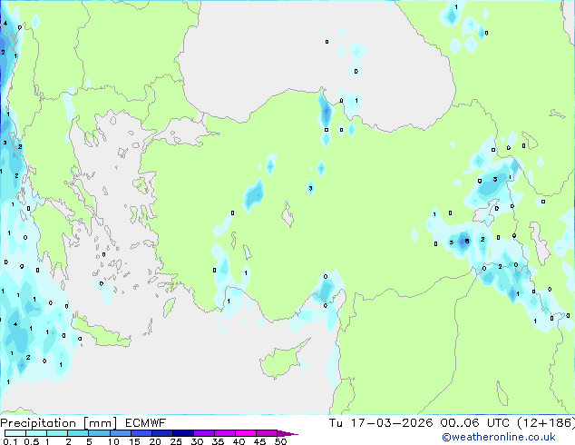
Task: Click the 0.5–1 mm legend color swatch
Action: (36, 433)
